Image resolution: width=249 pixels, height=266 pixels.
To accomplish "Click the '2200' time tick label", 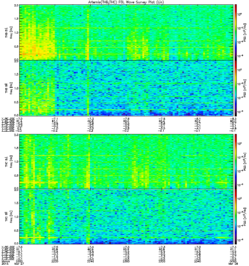I will tap(19, 261).
